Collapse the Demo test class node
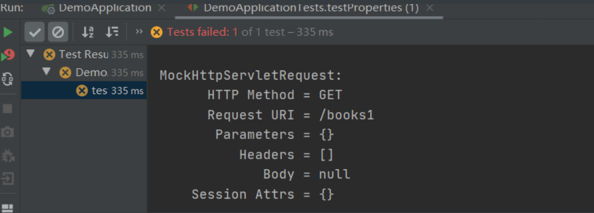The image size is (594, 213). tap(47, 72)
